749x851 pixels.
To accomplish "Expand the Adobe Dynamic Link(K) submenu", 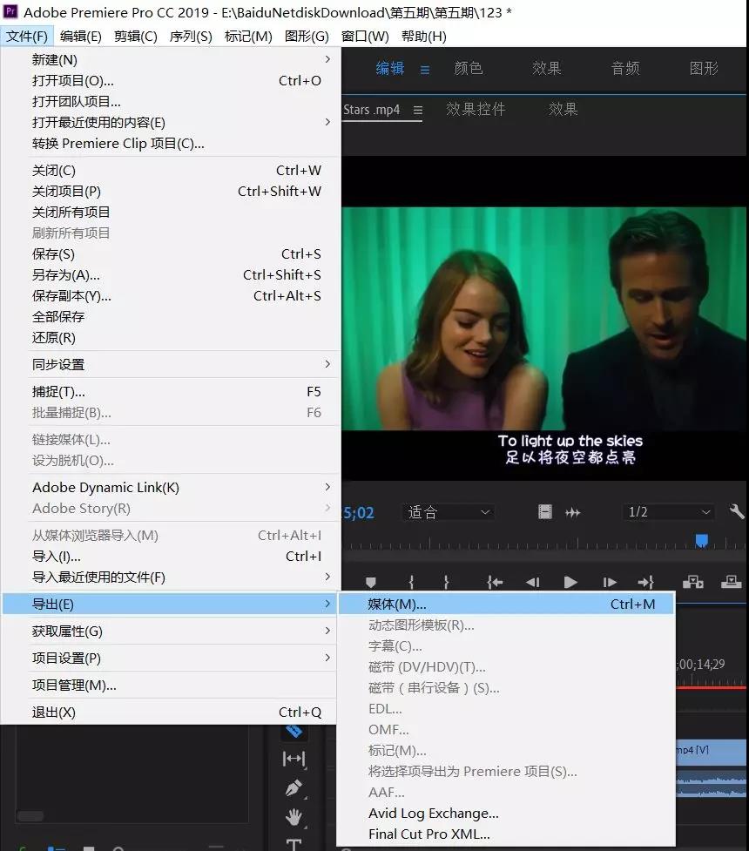I will tap(171, 488).
